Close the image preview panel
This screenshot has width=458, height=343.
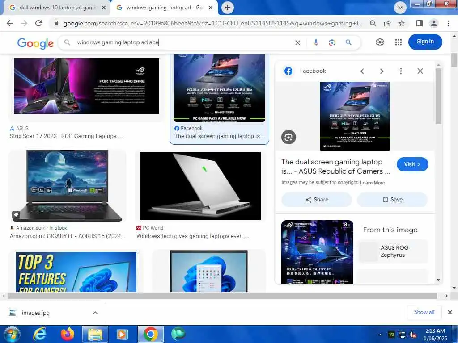420,71
